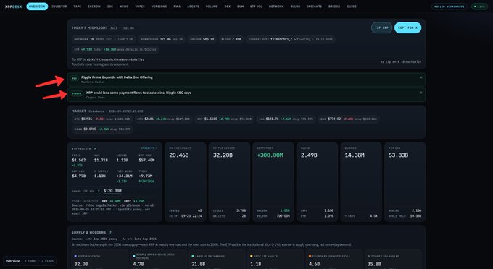The image size is (493, 269).
Task: Click the Supply & Holders help icon
Action: click(x=110, y=233)
